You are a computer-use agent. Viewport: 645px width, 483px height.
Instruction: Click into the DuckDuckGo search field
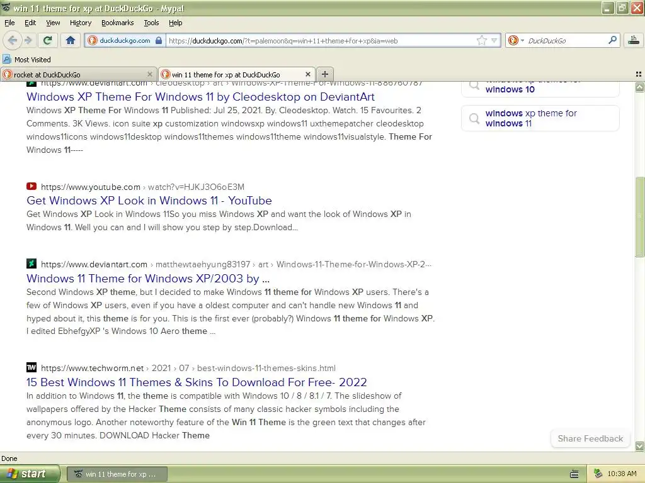click(x=566, y=41)
